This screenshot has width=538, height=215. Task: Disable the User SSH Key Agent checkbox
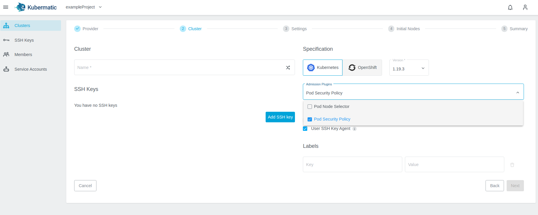(305, 129)
